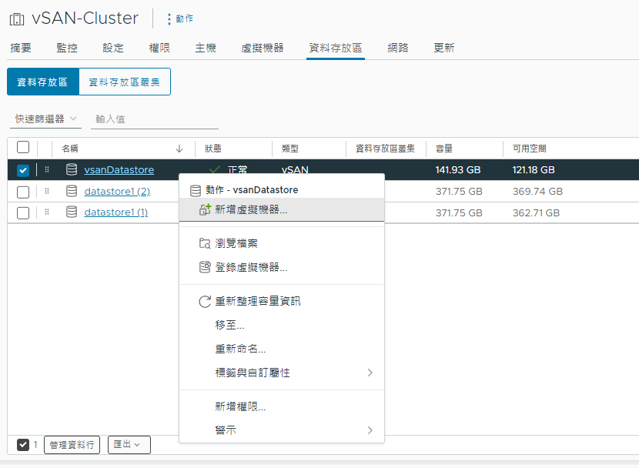Image resolution: width=639 pixels, height=468 pixels.
Task: Click the 資料存放區叢集 column header
Action: [x=385, y=149]
